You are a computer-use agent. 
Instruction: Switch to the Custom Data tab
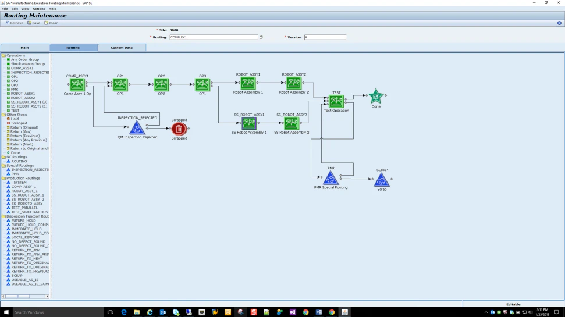click(122, 48)
